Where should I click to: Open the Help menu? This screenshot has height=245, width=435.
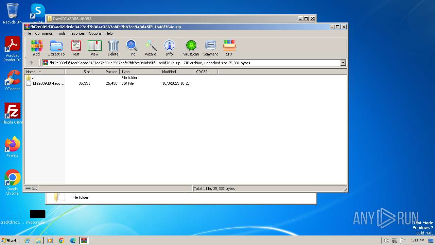(x=109, y=33)
